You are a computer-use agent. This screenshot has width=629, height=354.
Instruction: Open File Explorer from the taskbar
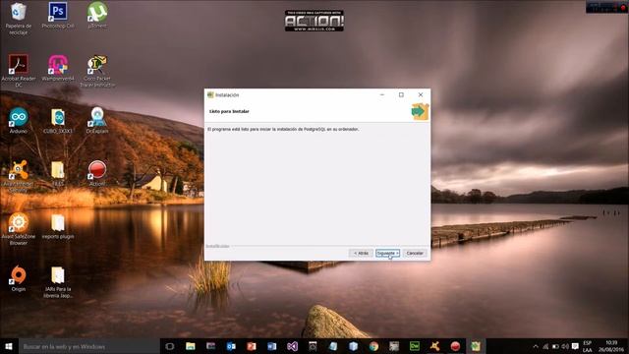190,346
